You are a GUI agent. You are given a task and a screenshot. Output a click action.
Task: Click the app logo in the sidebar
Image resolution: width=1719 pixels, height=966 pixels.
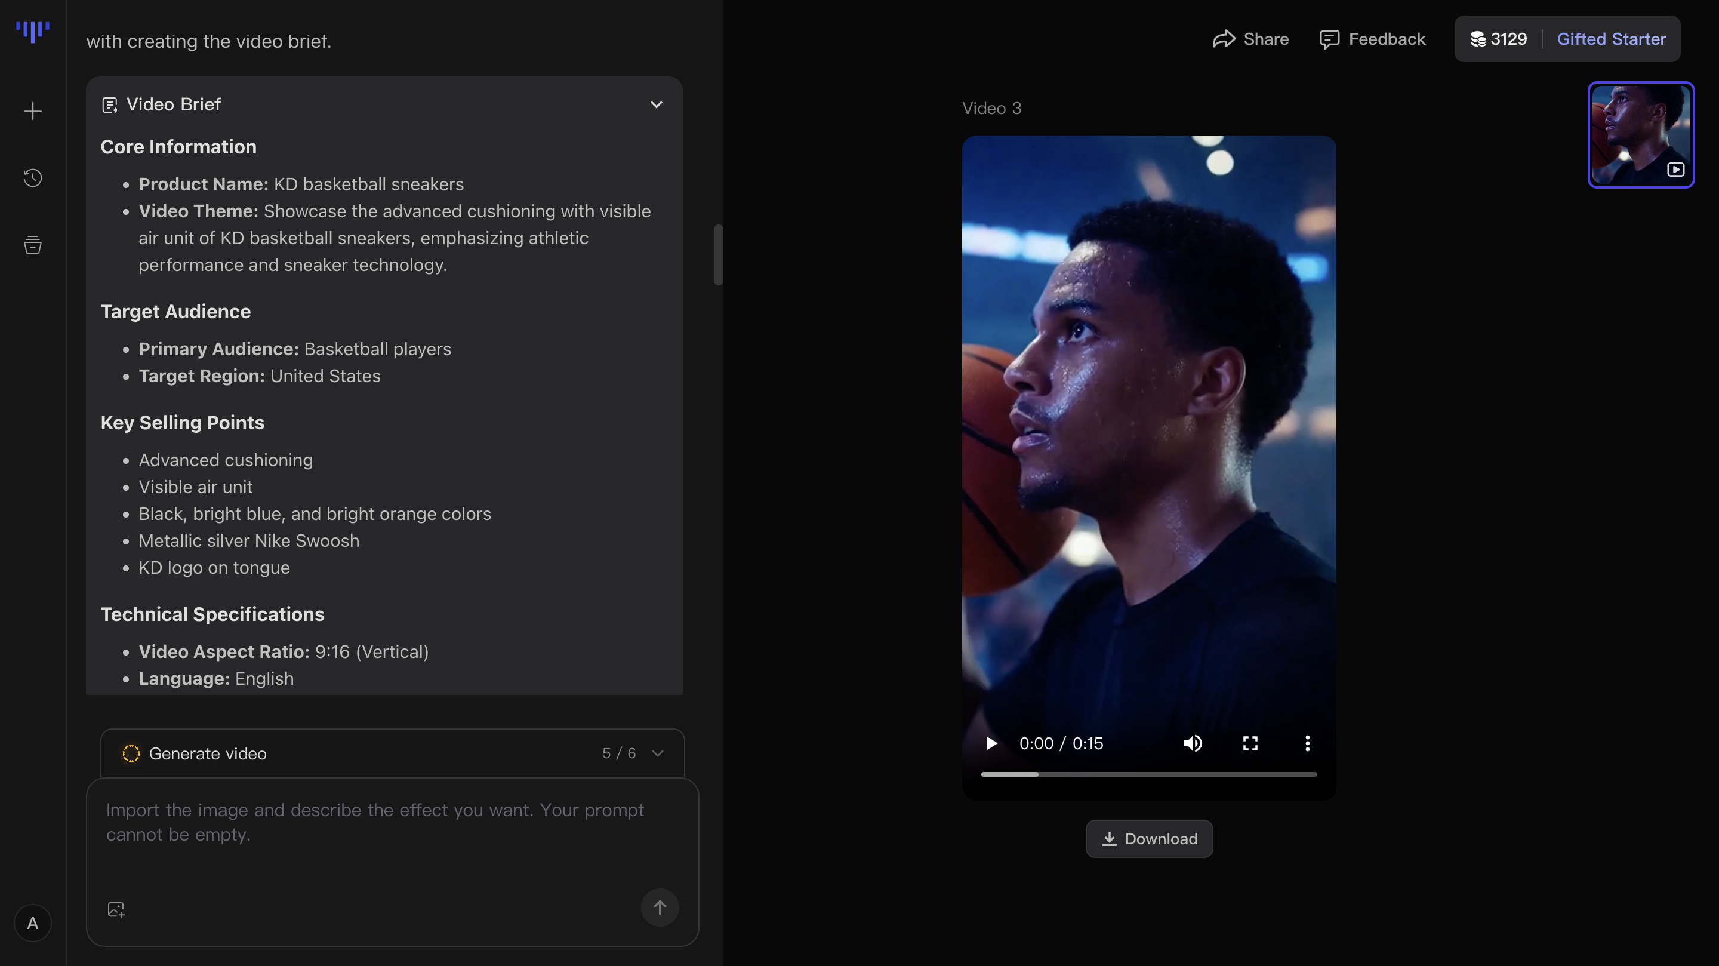click(32, 32)
